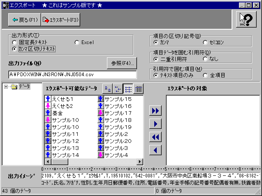Select サンプル4 in data list
This screenshot has width=262, height=196.
pyautogui.click(x=116, y=155)
